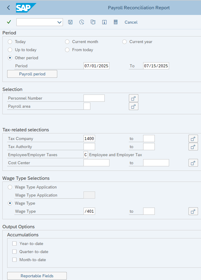Image resolution: width=201 pixels, height=280 pixels.
Task: Click the Tax Authority input field
Action: point(89,147)
